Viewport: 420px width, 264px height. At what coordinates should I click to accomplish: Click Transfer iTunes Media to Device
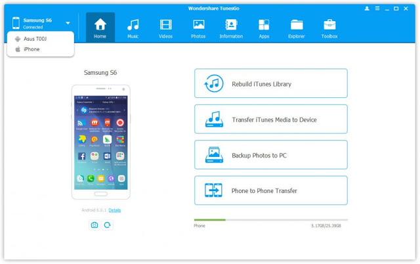(x=271, y=119)
